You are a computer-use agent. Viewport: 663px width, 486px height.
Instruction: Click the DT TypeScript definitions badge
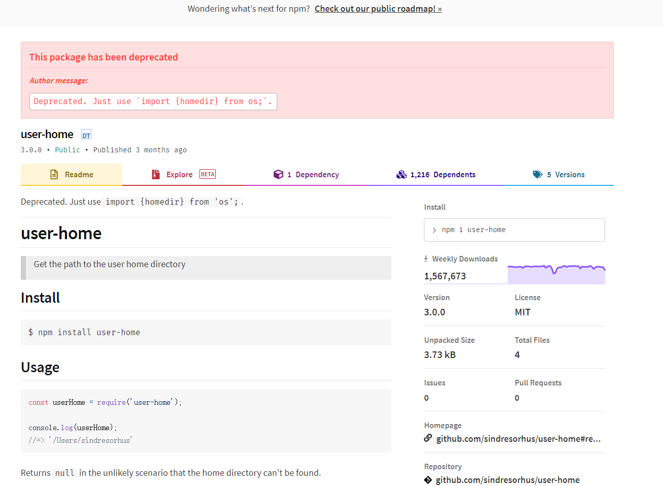pos(86,135)
